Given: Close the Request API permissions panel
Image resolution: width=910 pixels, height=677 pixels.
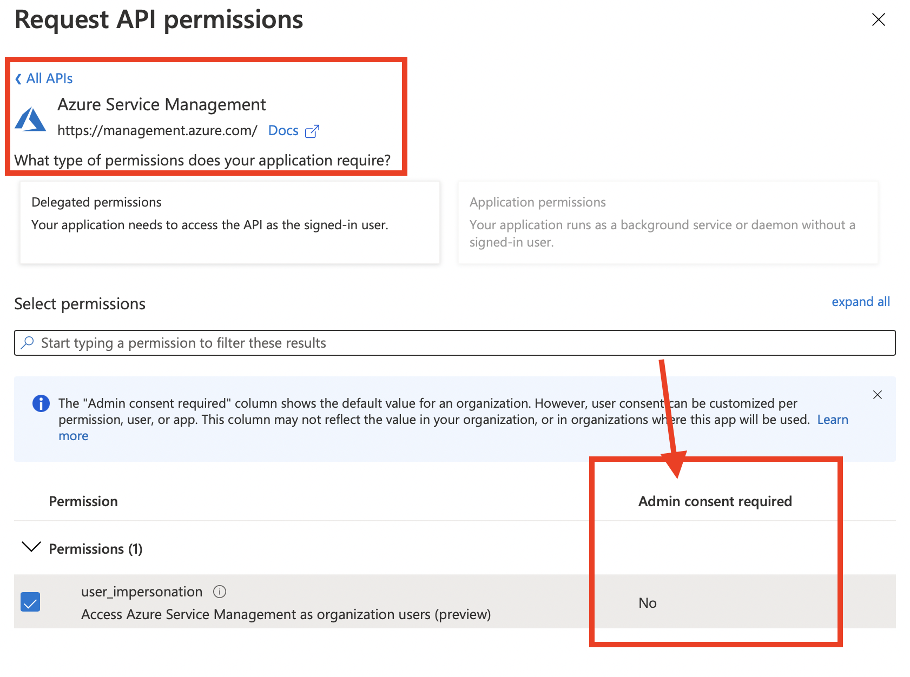Looking at the screenshot, I should (878, 20).
